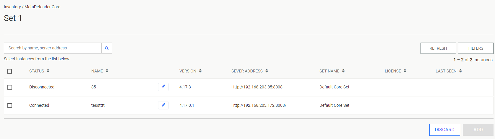Viewport: 495px width, 139px height.
Task: Click the Disconnected status cell
Action: 42,87
